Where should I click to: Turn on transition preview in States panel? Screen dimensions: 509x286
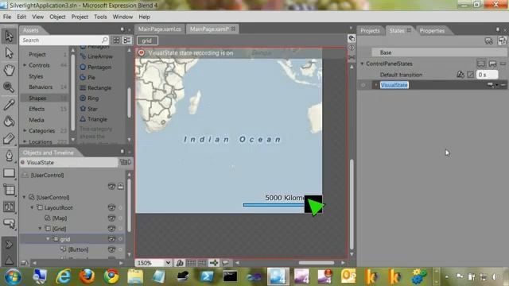tap(502, 41)
